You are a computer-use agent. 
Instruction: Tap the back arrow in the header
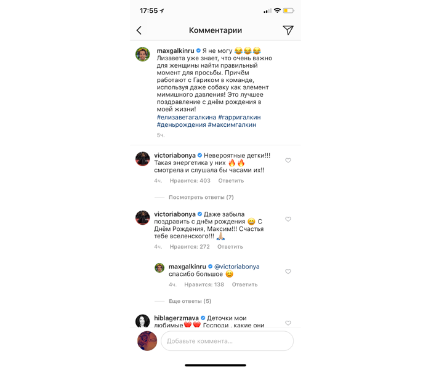pos(139,30)
